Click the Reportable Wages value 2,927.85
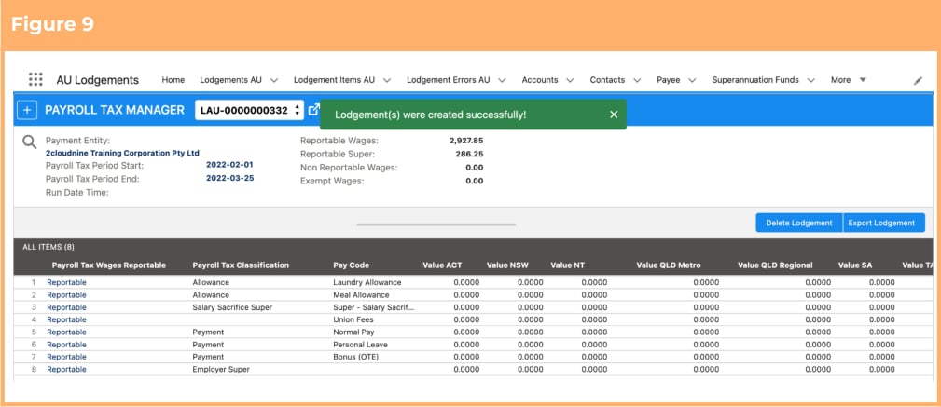Screen dimensions: 941x407 point(465,141)
